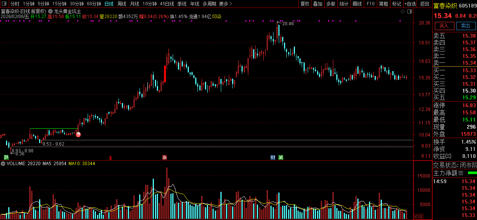Click the 外盘 value 15973

click(x=468, y=134)
